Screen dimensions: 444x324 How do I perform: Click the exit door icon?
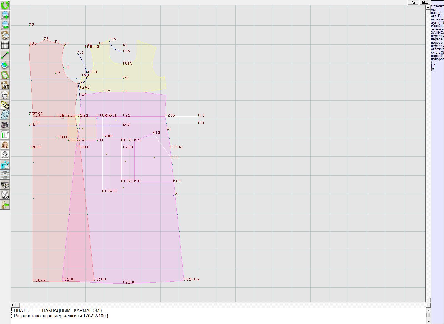coord(5,205)
